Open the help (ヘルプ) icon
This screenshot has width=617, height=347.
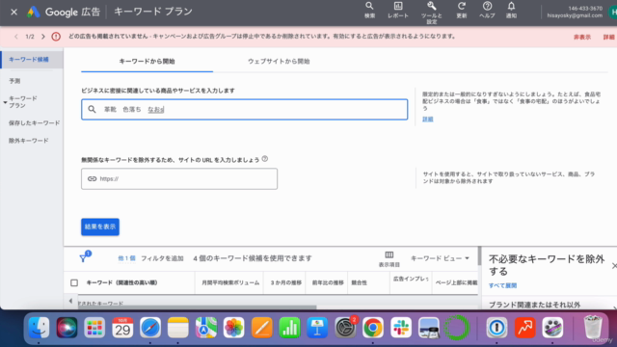coord(487,11)
